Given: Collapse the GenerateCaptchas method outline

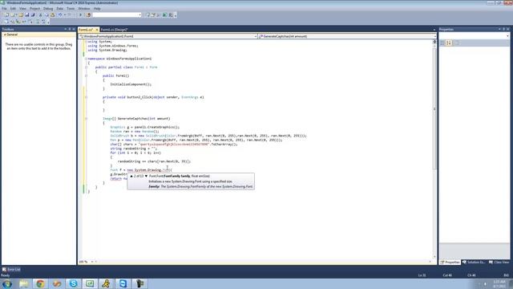Looking at the screenshot, I should point(86,119).
